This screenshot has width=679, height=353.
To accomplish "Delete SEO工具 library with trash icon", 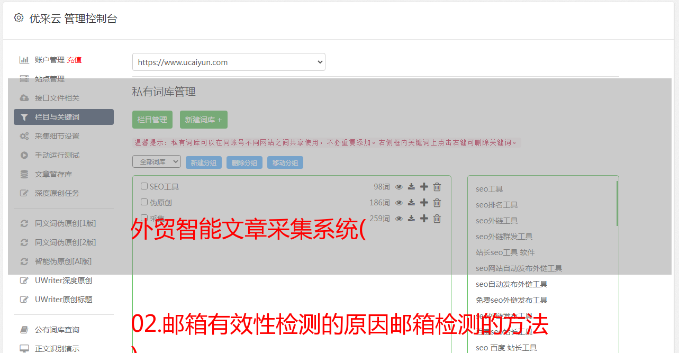I will click(x=437, y=187).
